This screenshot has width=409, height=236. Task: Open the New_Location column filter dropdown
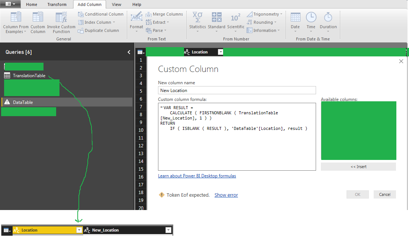tap(168, 230)
